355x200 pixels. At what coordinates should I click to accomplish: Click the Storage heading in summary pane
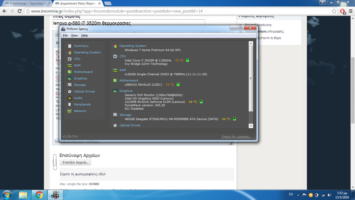click(125, 115)
